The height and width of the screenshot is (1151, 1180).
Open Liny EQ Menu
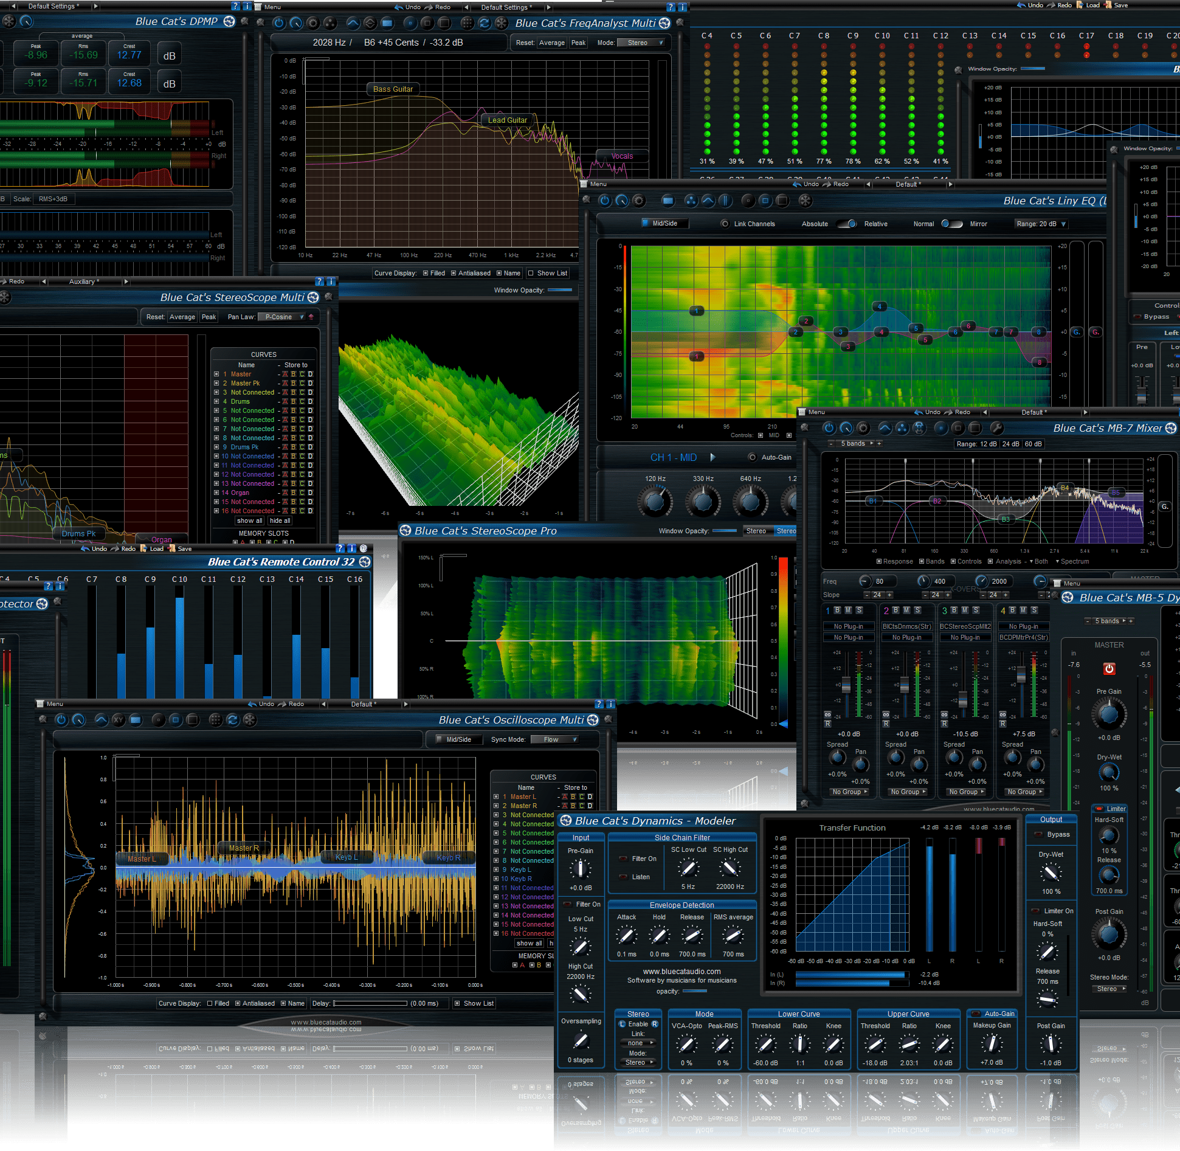(594, 184)
